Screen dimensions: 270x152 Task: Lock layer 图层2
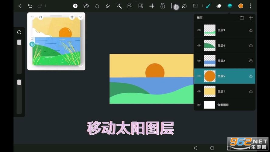251,61
